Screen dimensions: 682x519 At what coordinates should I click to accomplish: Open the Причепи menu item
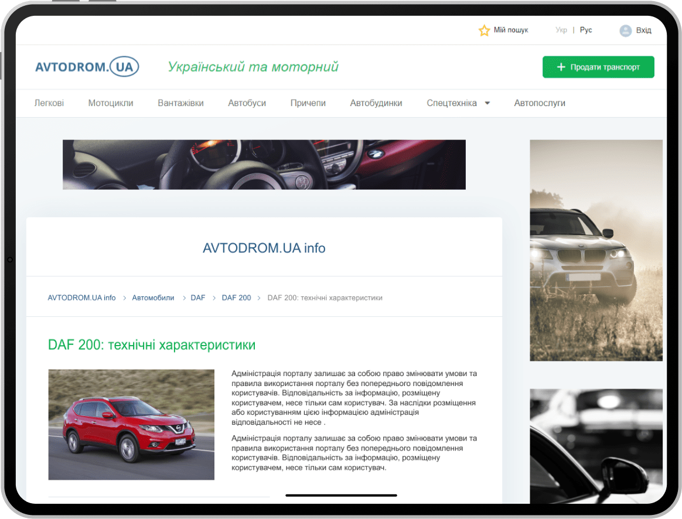point(308,103)
